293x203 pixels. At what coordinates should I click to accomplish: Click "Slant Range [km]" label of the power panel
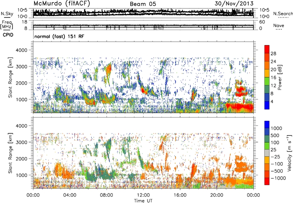tap(10, 77)
